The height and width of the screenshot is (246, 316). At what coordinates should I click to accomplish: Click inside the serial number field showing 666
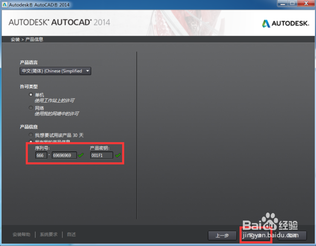coord(41,155)
